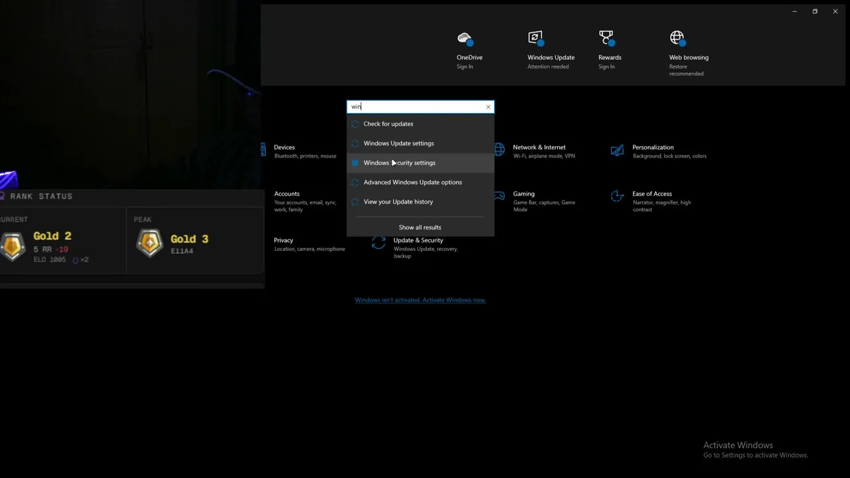Open the Network & Internet globe icon
850x478 pixels.
tap(499, 149)
